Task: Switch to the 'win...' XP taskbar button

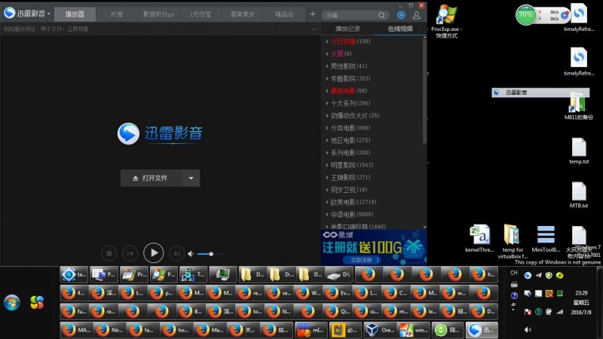Action: 414,330
